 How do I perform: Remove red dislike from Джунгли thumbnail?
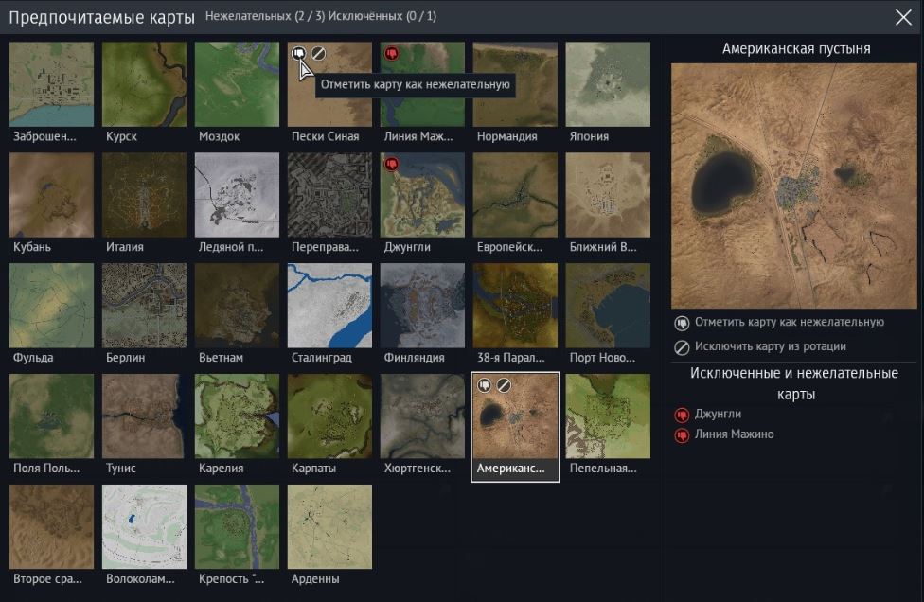click(x=392, y=165)
